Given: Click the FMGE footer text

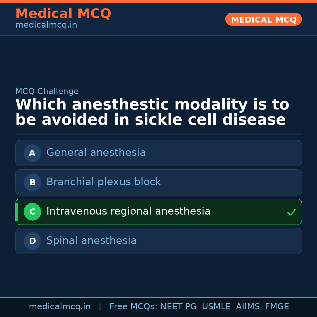Looking at the screenshot, I should pos(277,307).
